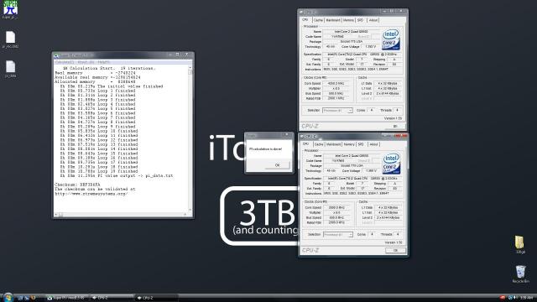Click Super PI vertical scrollbar up arrow
The image size is (537, 302).
(190, 68)
